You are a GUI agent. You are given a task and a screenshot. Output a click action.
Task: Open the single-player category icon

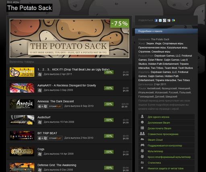click(x=142, y=117)
